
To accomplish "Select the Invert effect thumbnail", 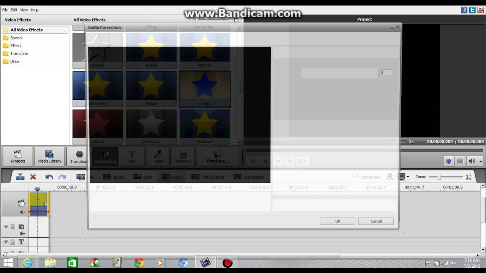I will coord(205,88).
